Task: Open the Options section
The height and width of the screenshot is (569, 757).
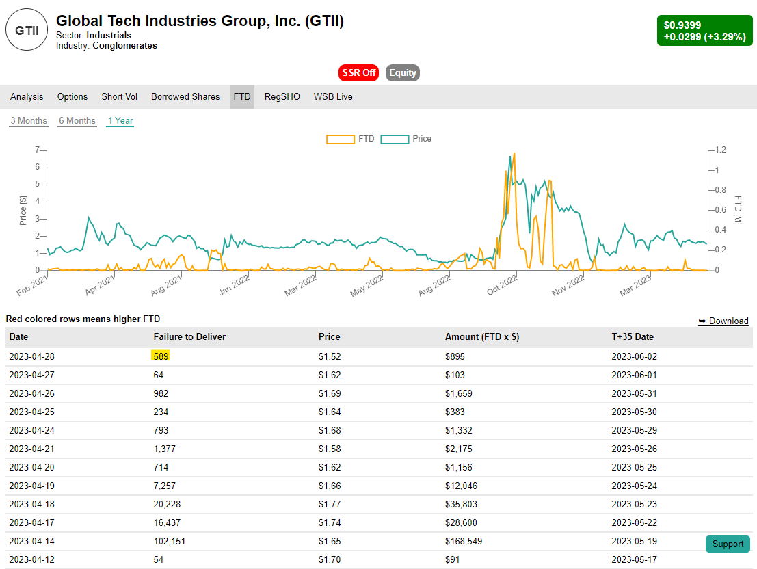Action: point(72,96)
